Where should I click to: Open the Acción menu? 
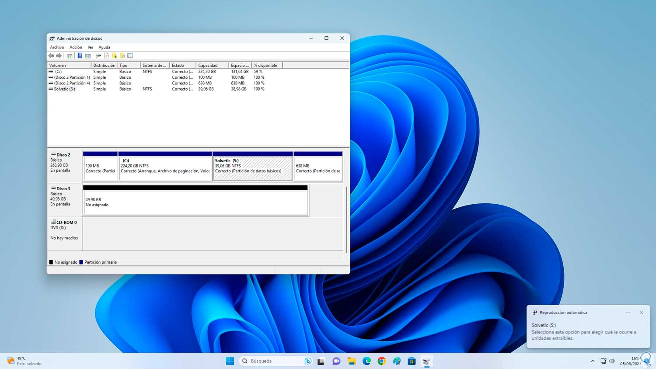76,47
